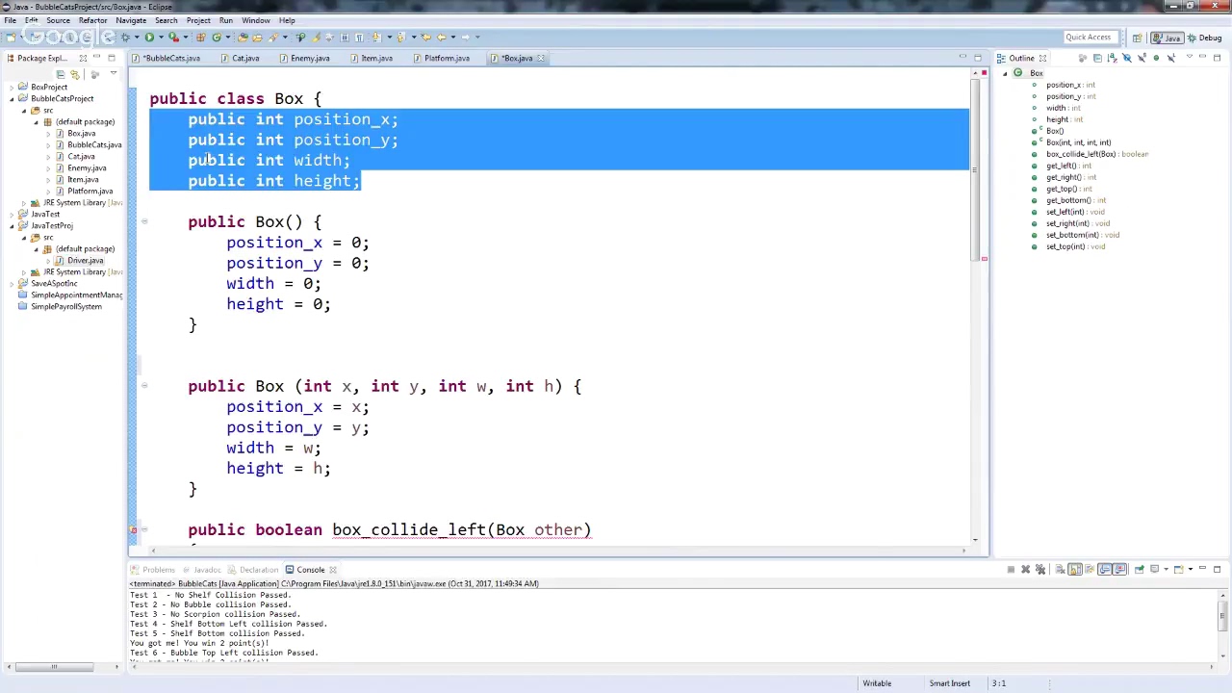
Task: Click the New Java Class toolbar icon
Action: click(x=217, y=37)
